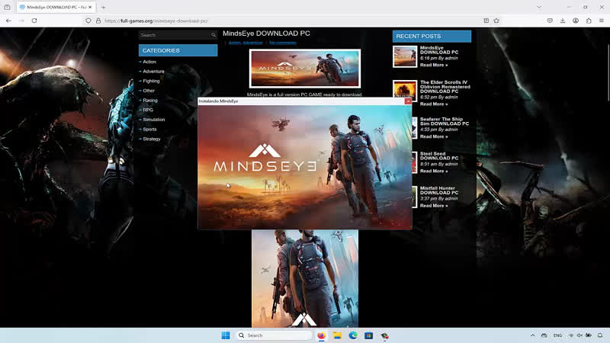Show hidden system tray icons
The width and height of the screenshot is (610, 343).
click(532, 335)
